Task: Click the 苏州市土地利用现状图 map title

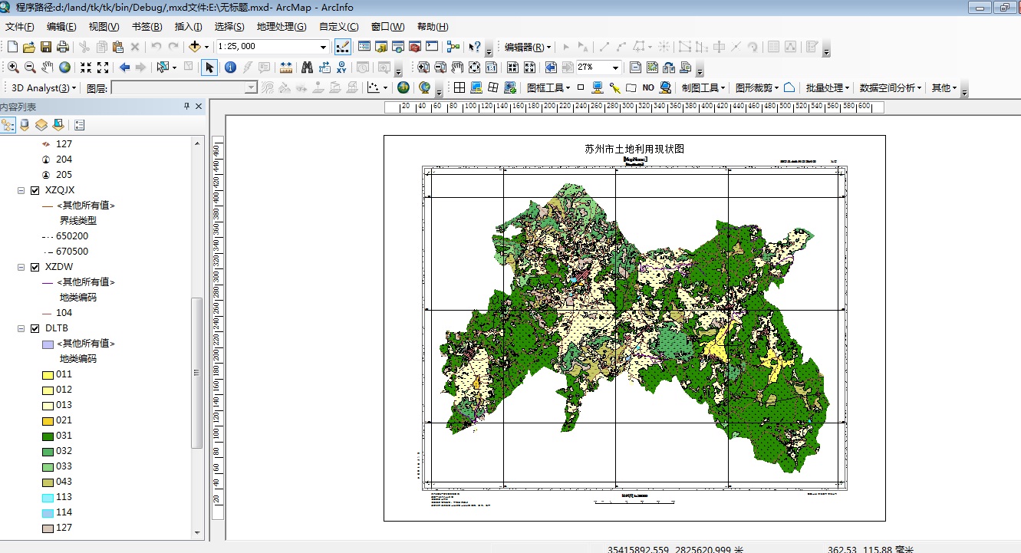Action: (x=634, y=149)
